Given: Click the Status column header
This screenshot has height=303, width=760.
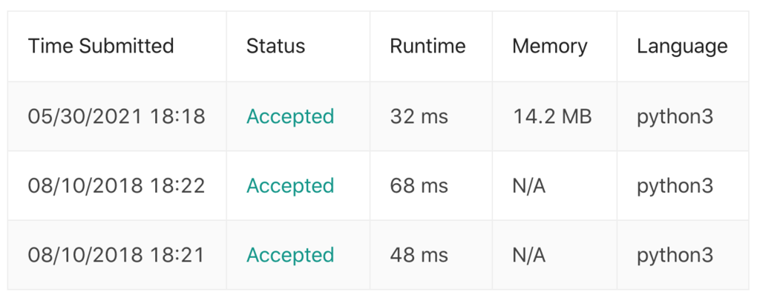Looking at the screenshot, I should click(x=275, y=47).
